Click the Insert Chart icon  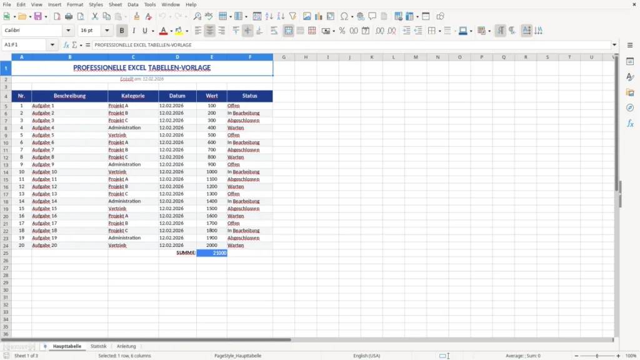[319, 16]
